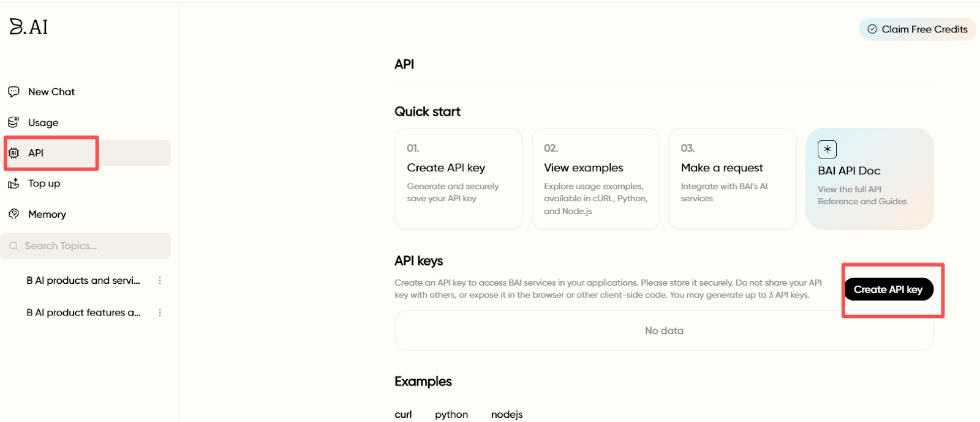
Task: Open options menu for 'B AI product features a...' topic
Action: (160, 313)
